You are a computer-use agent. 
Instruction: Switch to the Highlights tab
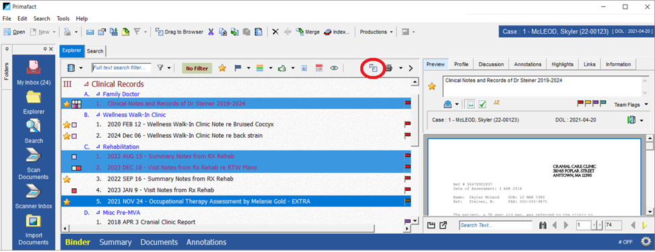pyautogui.click(x=562, y=65)
